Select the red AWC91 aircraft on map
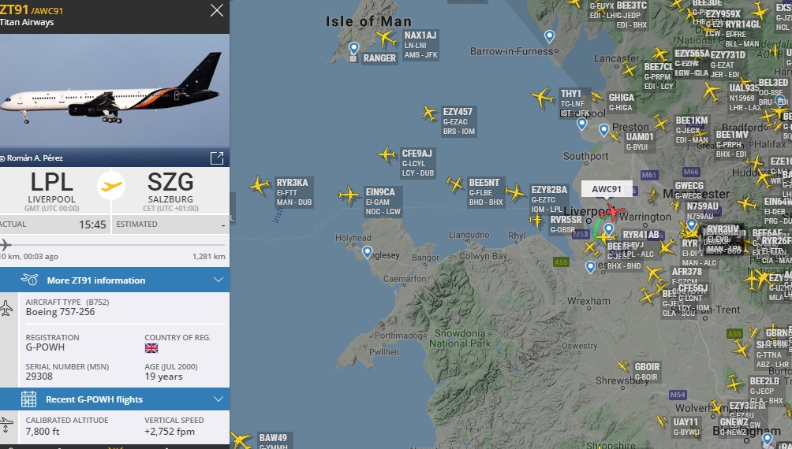Viewport: 792px width, 449px height. pos(611,213)
